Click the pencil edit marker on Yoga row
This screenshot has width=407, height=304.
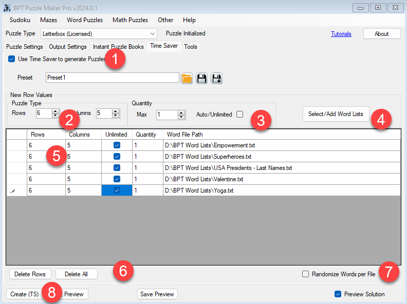pyautogui.click(x=13, y=191)
